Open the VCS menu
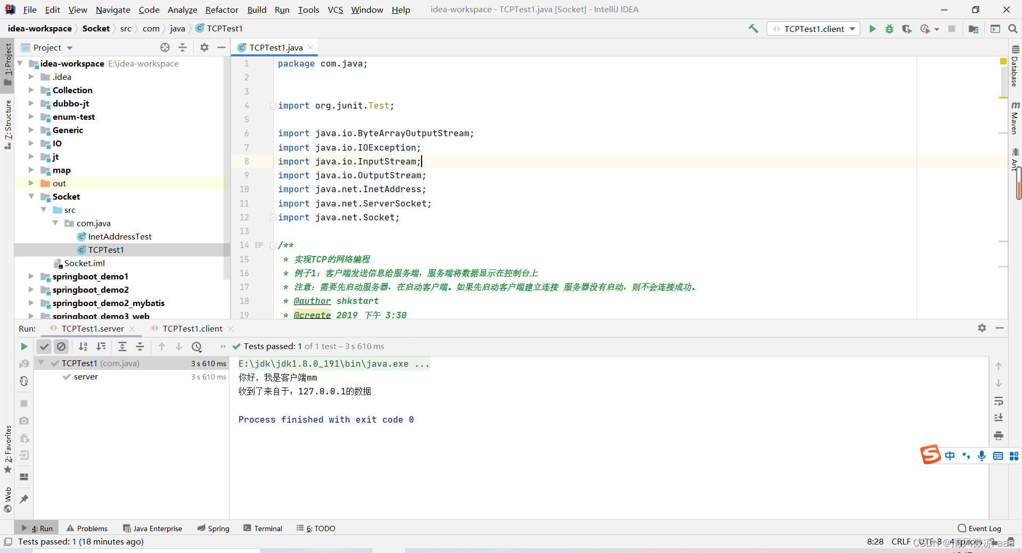 point(335,10)
